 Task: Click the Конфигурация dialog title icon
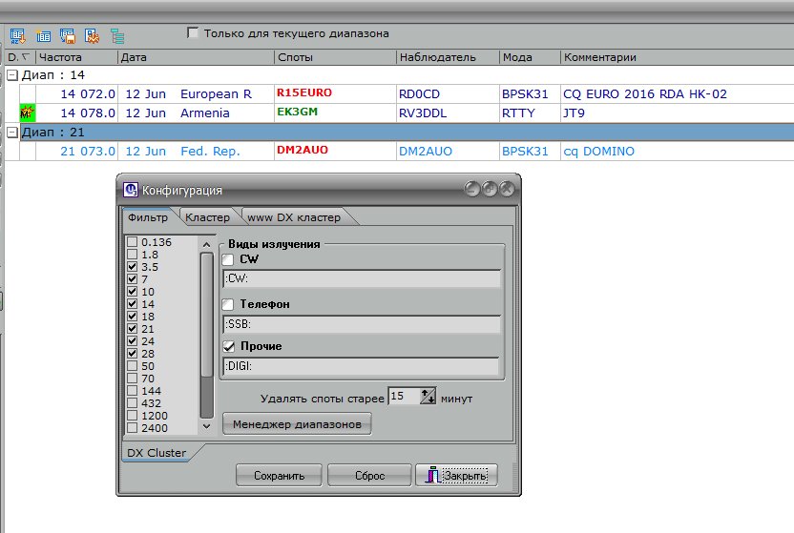pos(132,191)
